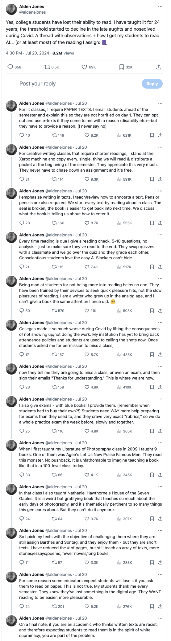Image resolution: width=171 pixels, height=641 pixels.
Task: Open more options on the main post
Action: 160,7
